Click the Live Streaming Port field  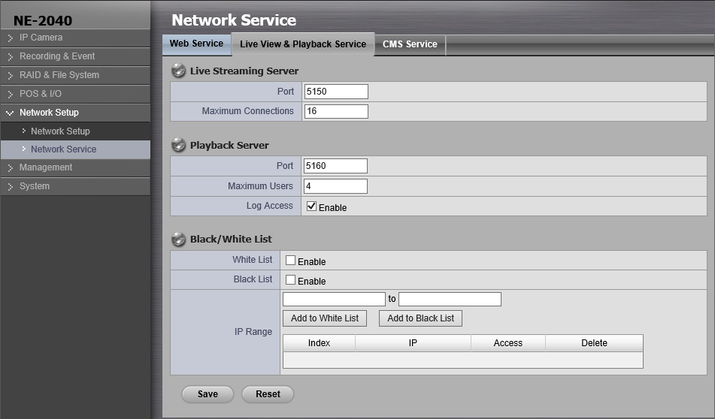coord(336,92)
